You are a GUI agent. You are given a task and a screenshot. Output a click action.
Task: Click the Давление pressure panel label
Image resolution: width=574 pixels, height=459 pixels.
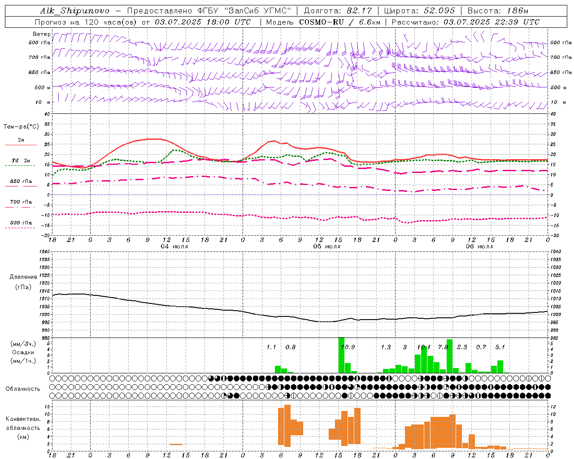coord(23,277)
